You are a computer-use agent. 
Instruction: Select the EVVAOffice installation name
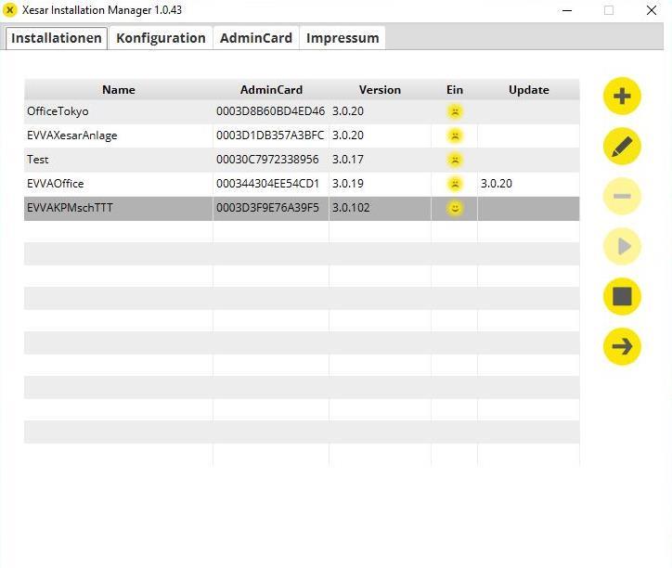[56, 184]
